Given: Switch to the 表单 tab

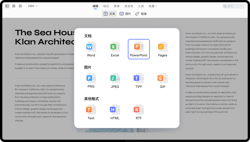Looking at the screenshot, I should 117,6.
